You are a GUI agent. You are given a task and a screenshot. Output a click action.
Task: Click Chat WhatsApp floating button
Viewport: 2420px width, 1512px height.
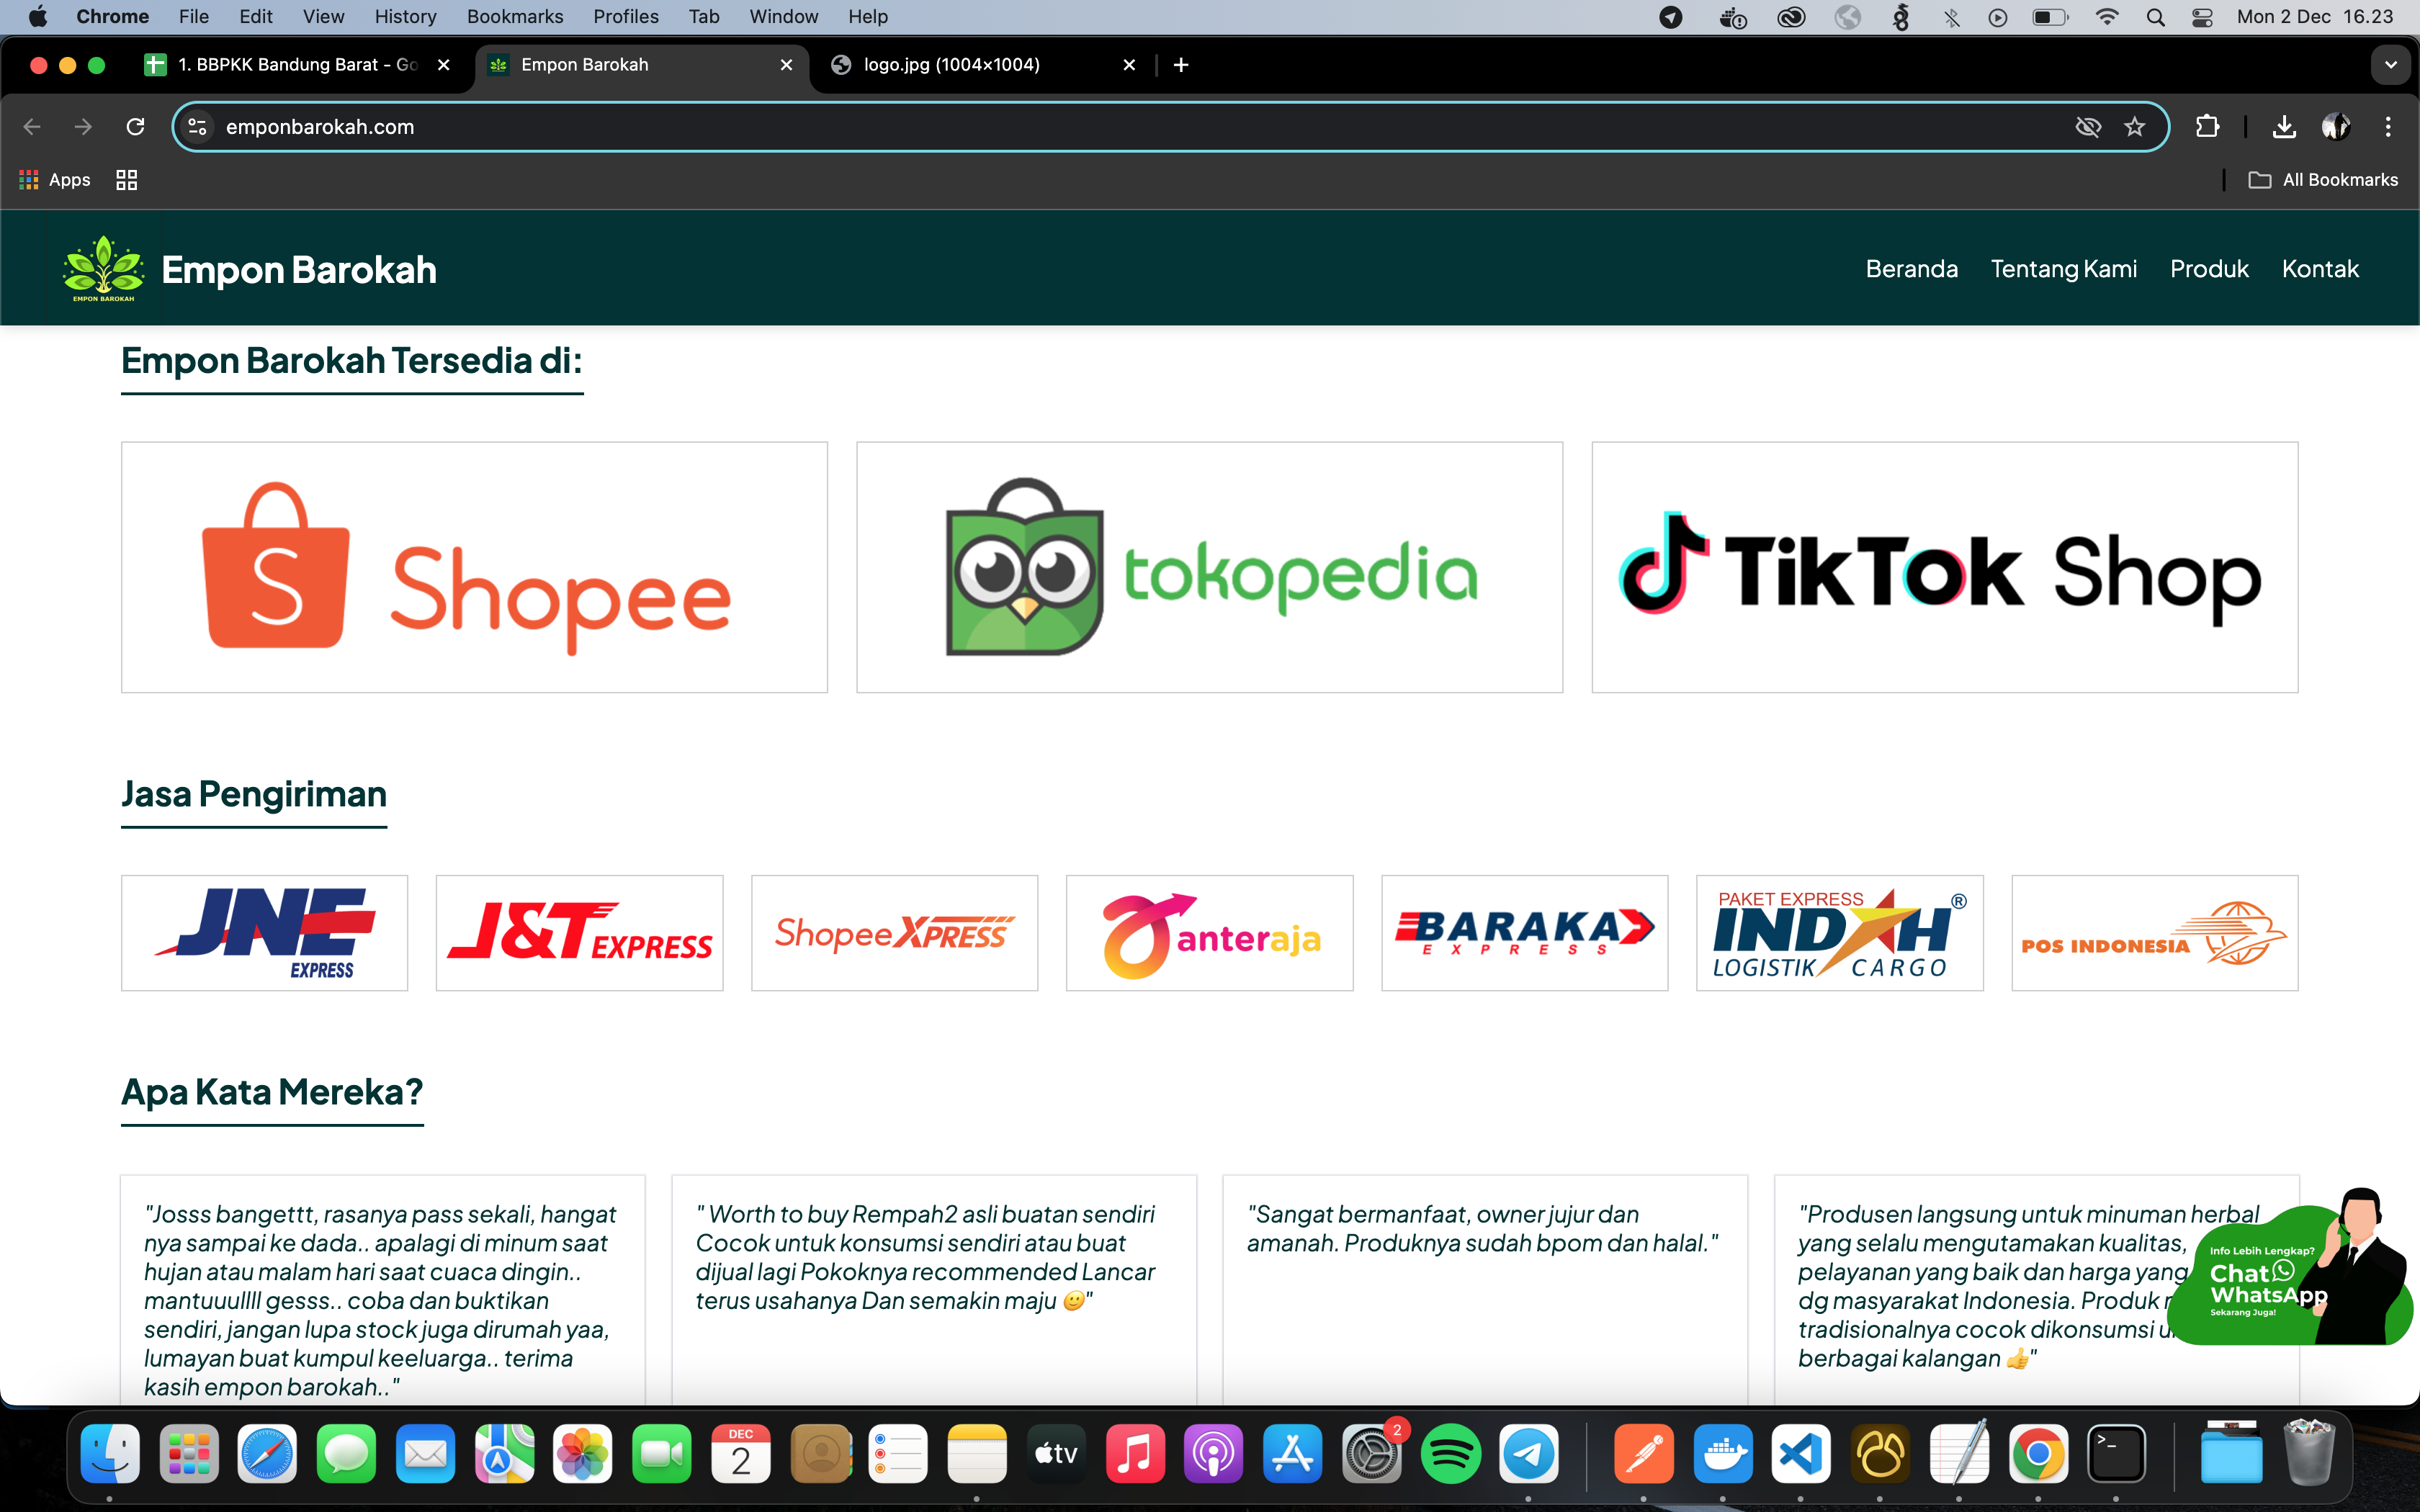[2290, 1268]
